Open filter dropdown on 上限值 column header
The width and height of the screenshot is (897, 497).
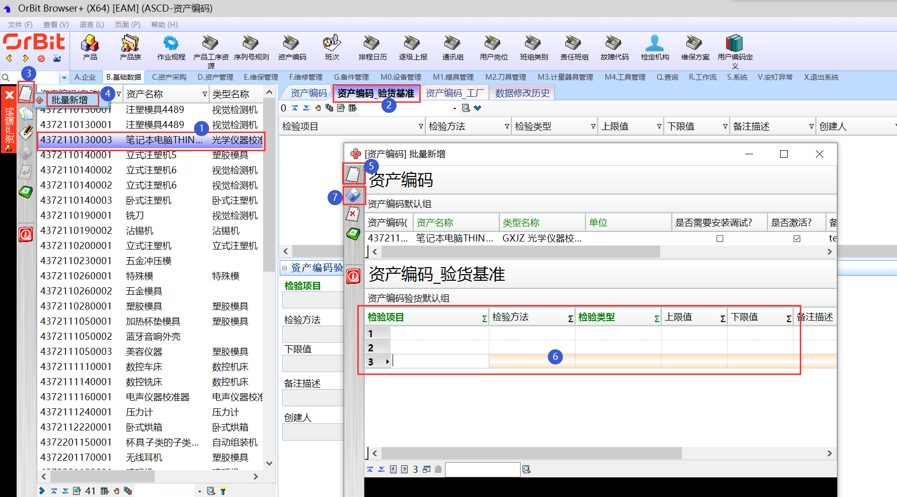click(x=659, y=126)
